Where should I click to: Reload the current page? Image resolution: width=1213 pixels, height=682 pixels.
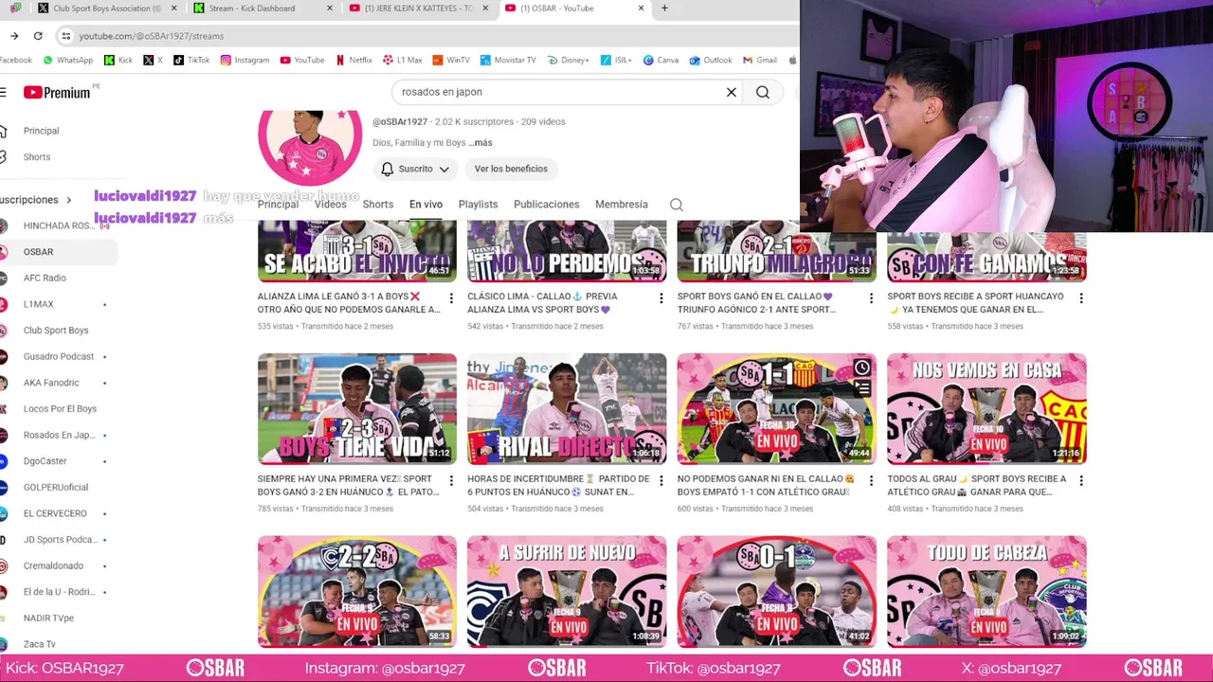(x=38, y=36)
